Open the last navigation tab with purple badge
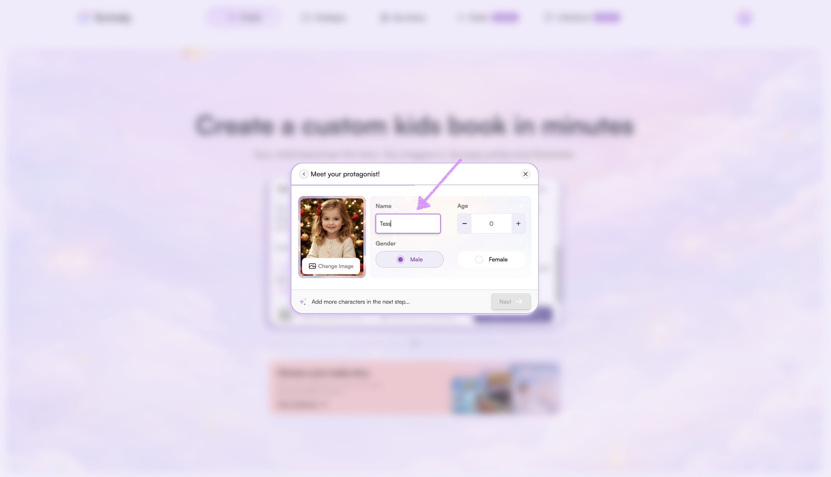The width and height of the screenshot is (831, 477). (583, 18)
